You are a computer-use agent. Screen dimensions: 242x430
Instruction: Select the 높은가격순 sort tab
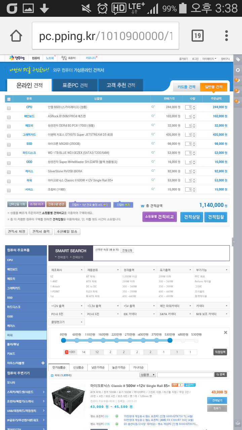click(x=119, y=368)
